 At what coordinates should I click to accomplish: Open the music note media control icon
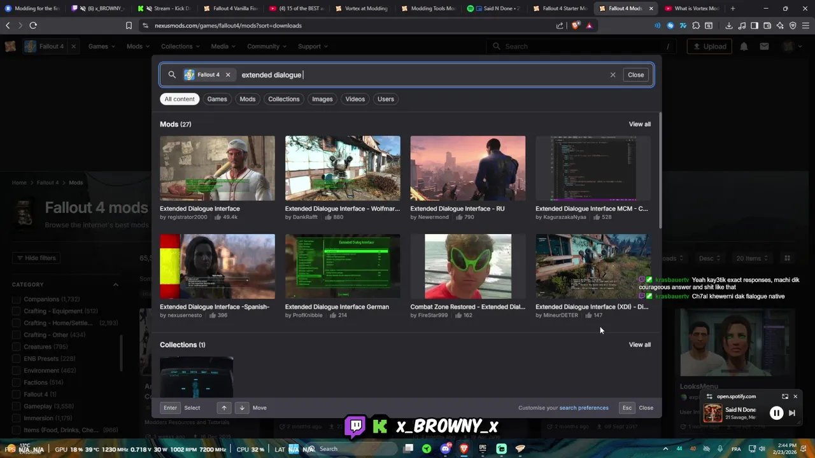coord(742,25)
